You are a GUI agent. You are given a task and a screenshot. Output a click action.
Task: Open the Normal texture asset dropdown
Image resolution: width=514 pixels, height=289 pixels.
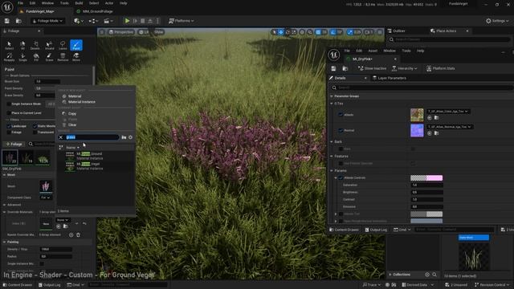(x=450, y=127)
